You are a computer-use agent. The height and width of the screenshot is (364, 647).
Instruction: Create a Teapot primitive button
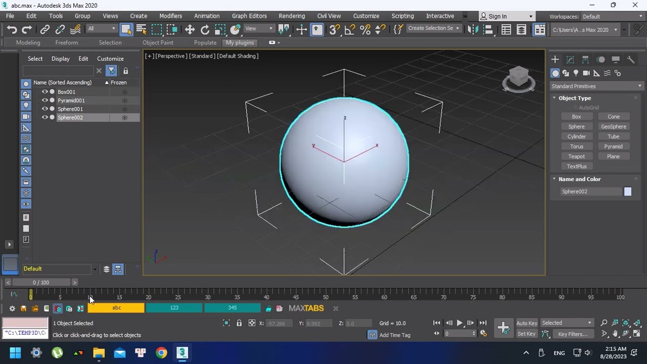point(576,157)
